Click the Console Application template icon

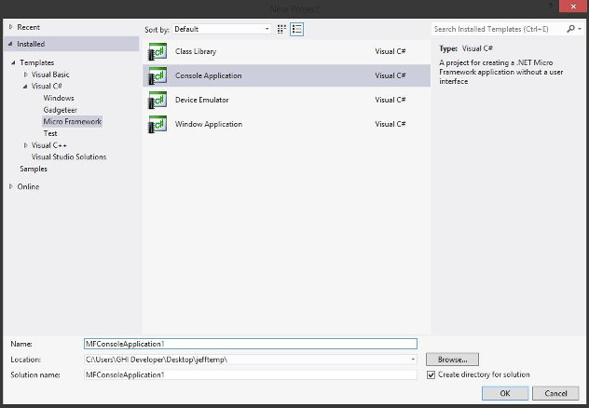[x=158, y=75]
